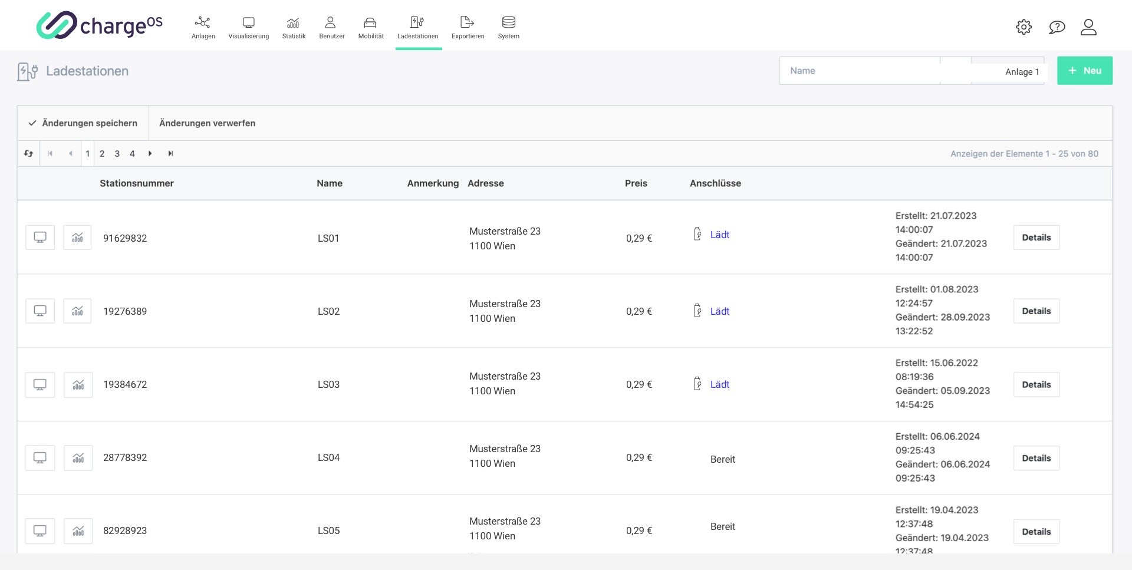The width and height of the screenshot is (1132, 570).
Task: Click Änderungen speichern
Action: pos(83,123)
